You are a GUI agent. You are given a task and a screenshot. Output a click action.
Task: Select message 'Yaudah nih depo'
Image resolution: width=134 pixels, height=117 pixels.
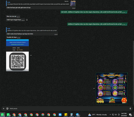tap(13, 37)
